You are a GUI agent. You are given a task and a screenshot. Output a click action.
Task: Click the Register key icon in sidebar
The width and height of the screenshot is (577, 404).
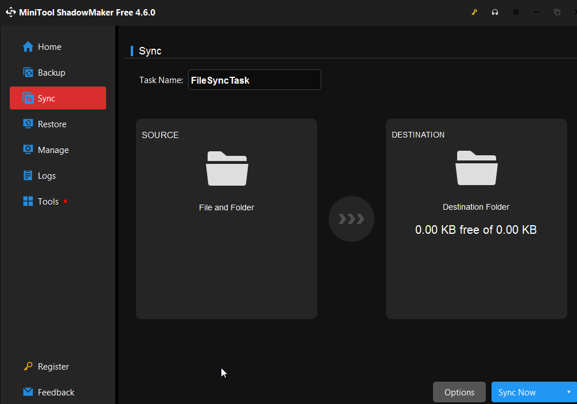point(28,366)
